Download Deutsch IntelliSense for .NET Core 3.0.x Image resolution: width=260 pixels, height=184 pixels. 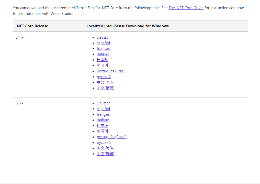[104, 103]
